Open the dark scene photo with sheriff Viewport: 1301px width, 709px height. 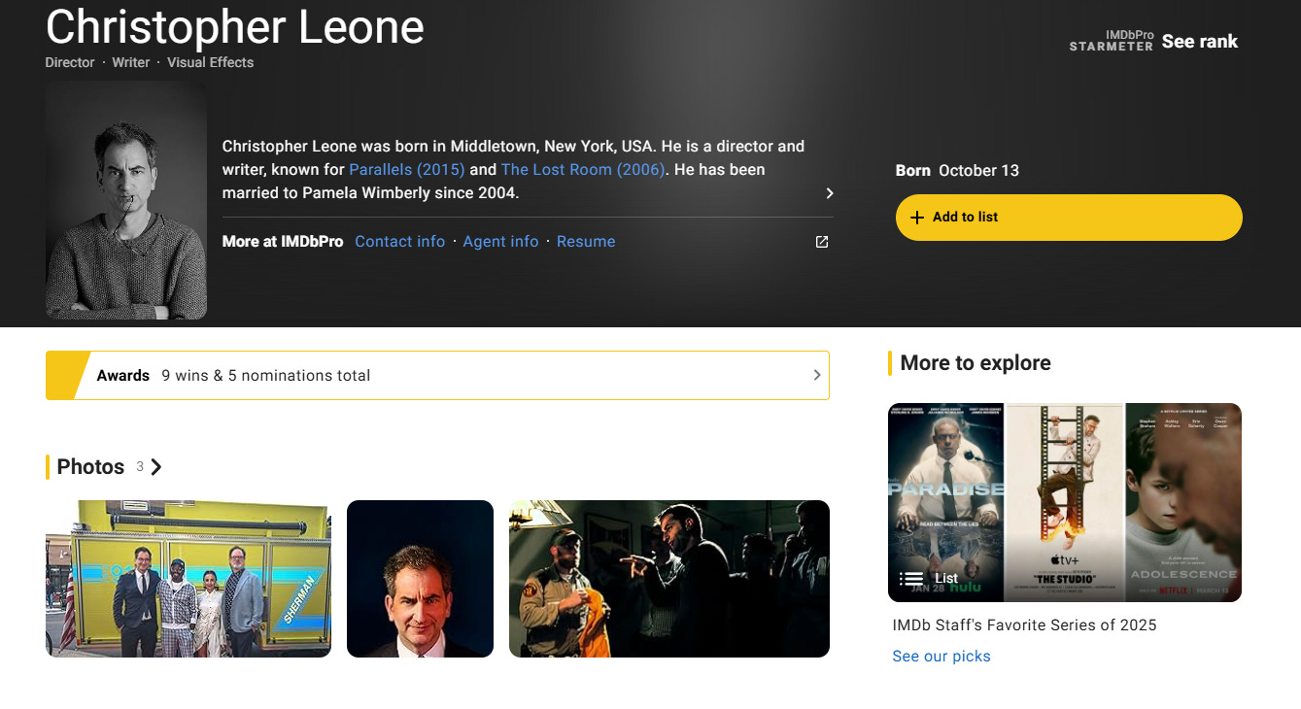pos(669,579)
